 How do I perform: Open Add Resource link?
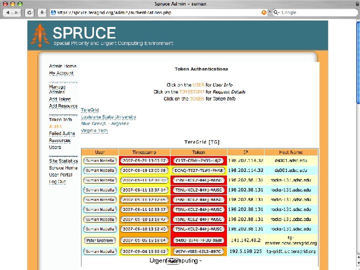click(63, 106)
